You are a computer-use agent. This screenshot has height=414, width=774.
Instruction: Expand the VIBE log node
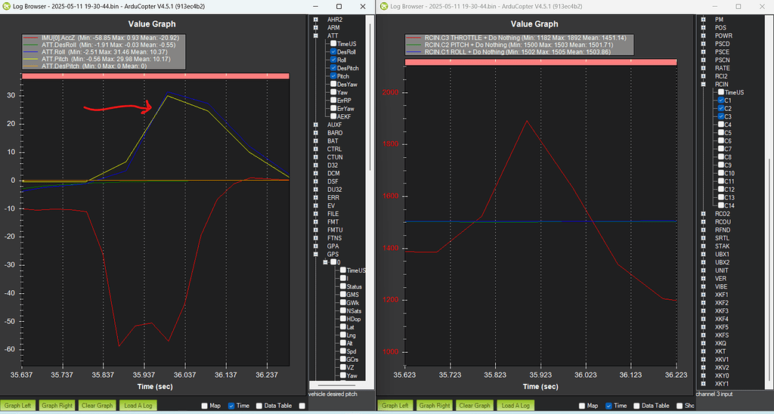[x=703, y=286]
